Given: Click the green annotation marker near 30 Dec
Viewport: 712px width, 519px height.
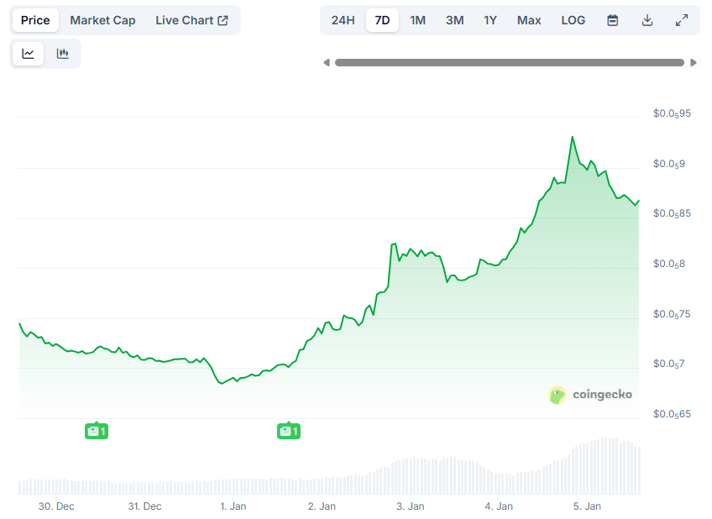Looking at the screenshot, I should [97, 430].
